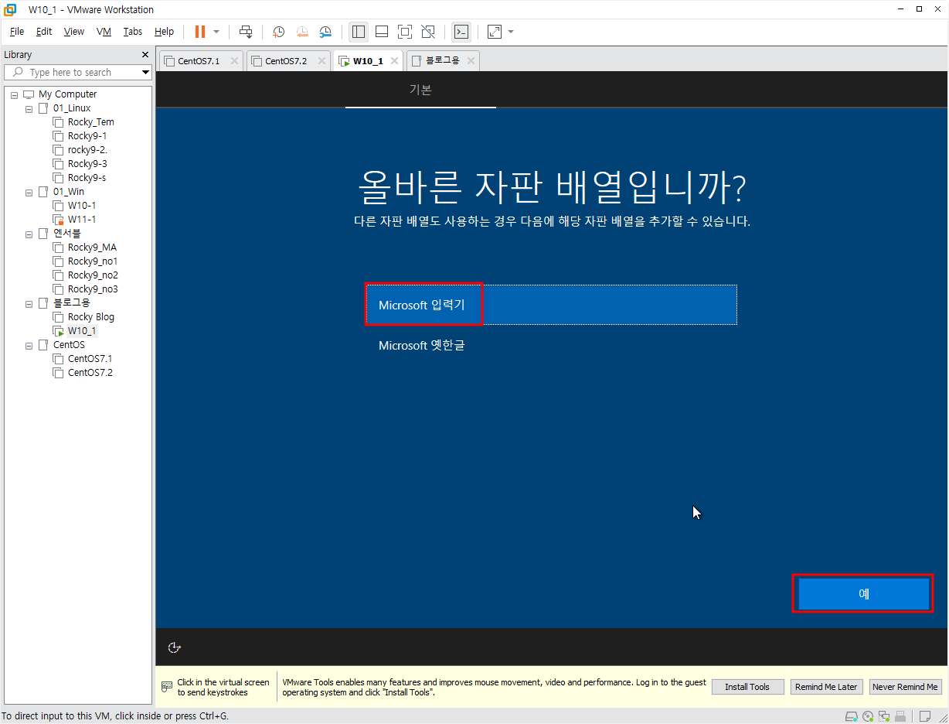Toggle the library sidebar view icon
949x724 pixels.
click(358, 32)
